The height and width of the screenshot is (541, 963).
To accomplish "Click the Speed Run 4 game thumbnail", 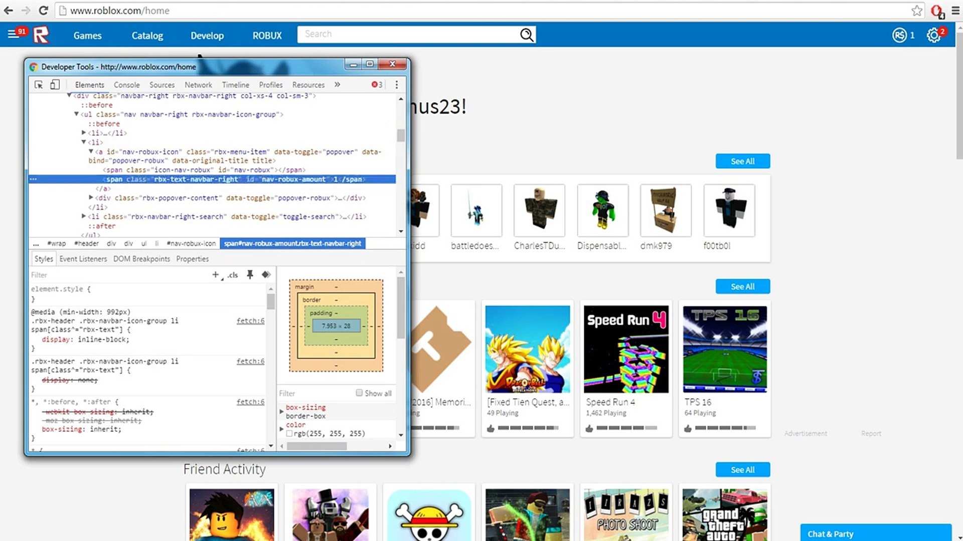I will [x=625, y=349].
